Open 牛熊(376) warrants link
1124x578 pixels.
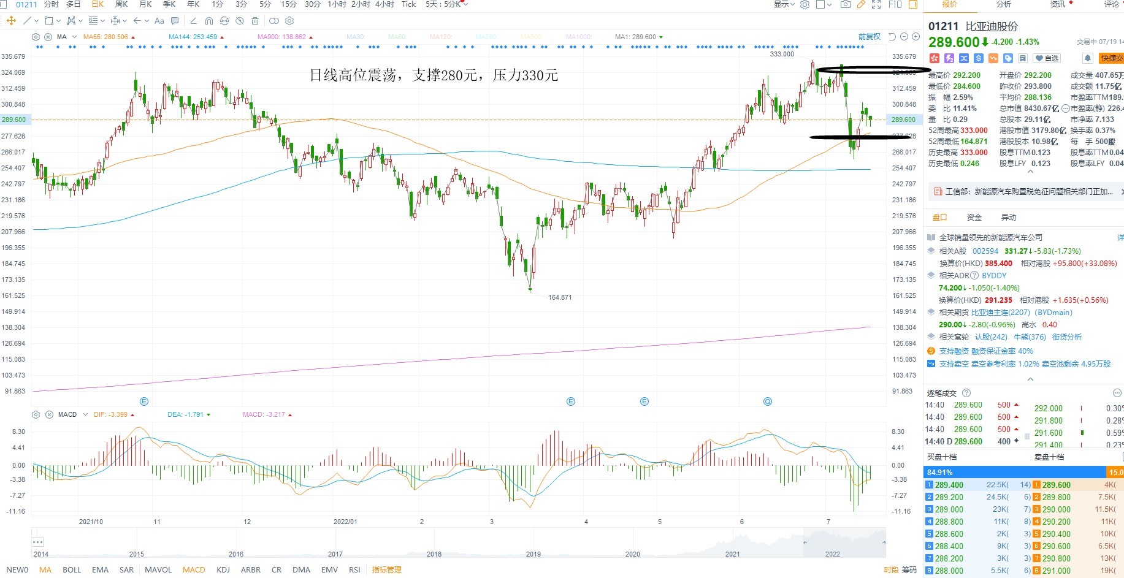pos(1030,337)
